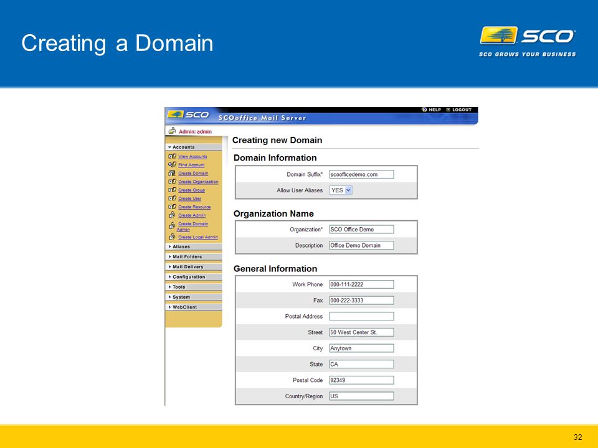Click the Create Resource icon
Screen dimensions: 598x448
pyautogui.click(x=173, y=207)
